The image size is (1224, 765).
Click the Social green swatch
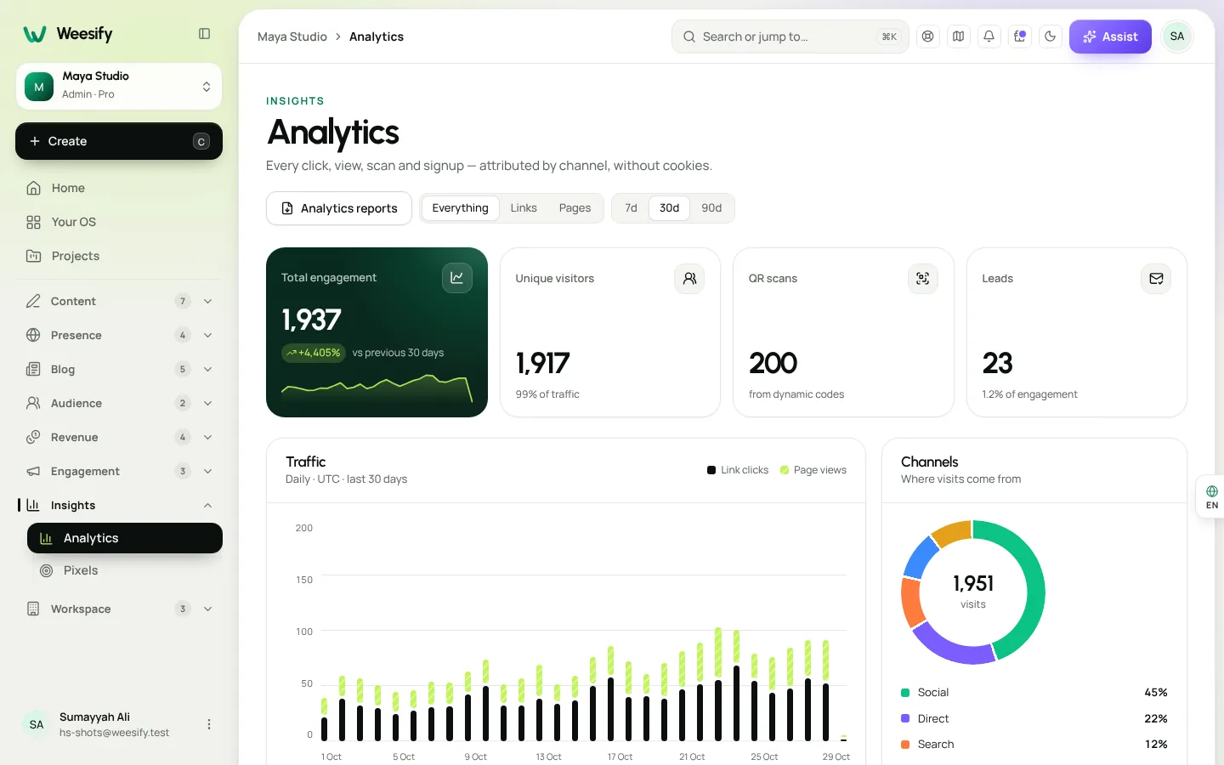(905, 693)
